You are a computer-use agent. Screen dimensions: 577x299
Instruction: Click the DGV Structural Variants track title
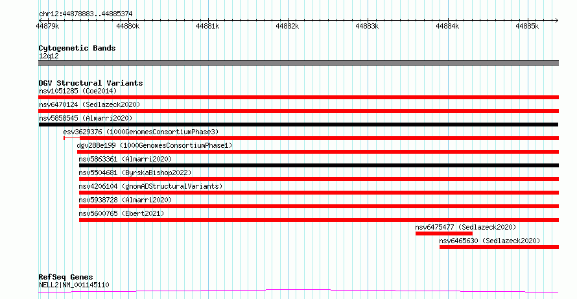point(91,83)
